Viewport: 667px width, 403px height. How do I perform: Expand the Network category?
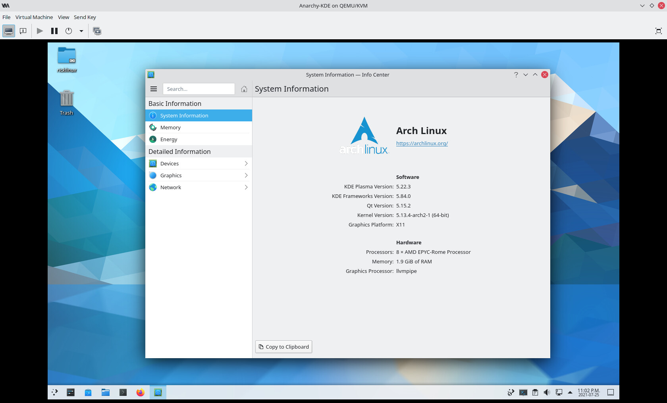pos(199,187)
